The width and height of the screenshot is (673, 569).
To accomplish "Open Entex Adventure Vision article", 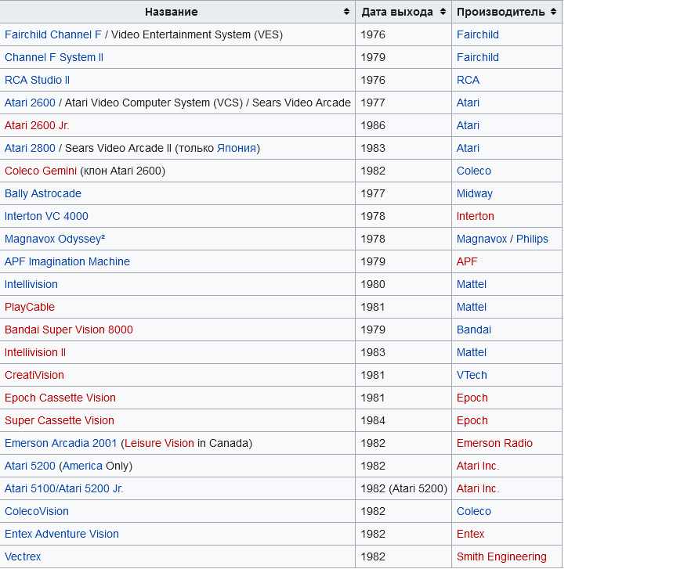I will coord(62,535).
